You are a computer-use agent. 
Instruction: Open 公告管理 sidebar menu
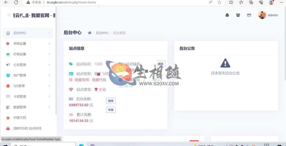pos(28,65)
